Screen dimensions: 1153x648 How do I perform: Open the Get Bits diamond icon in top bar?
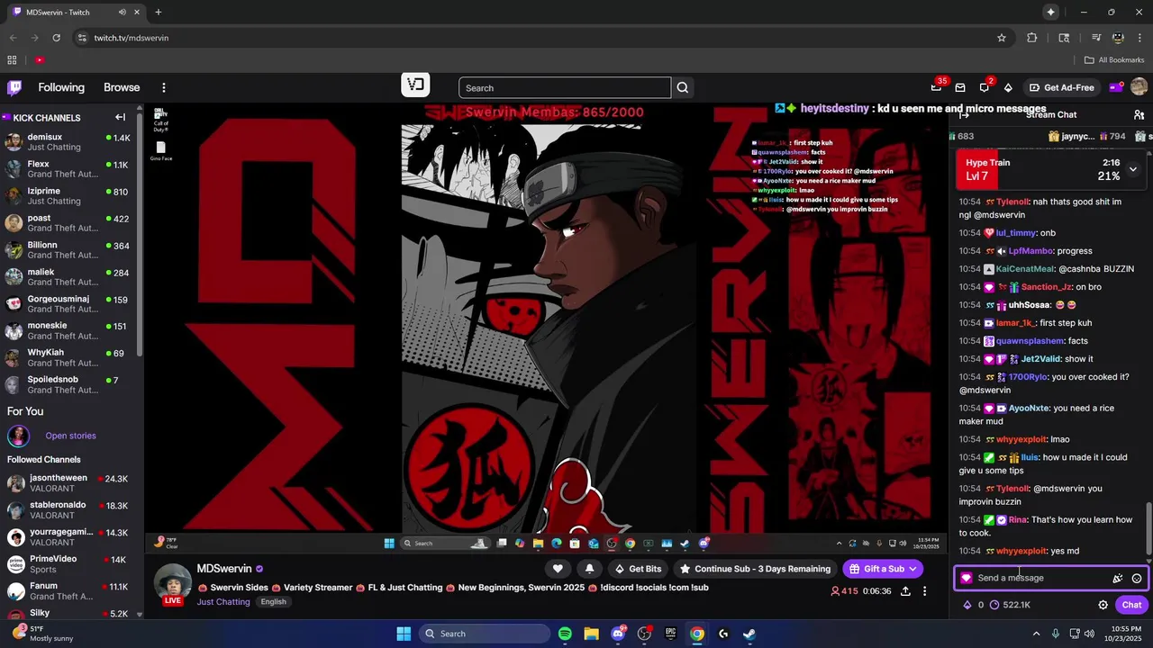(x=1008, y=87)
